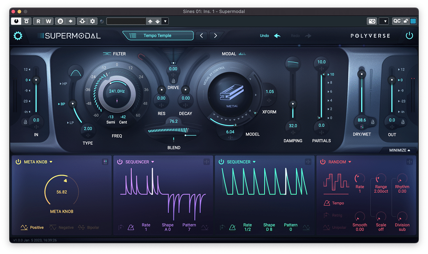Viewport: 428px width, 254px height.
Task: Toggle the Random modulator power button
Action: pyautogui.click(x=323, y=162)
